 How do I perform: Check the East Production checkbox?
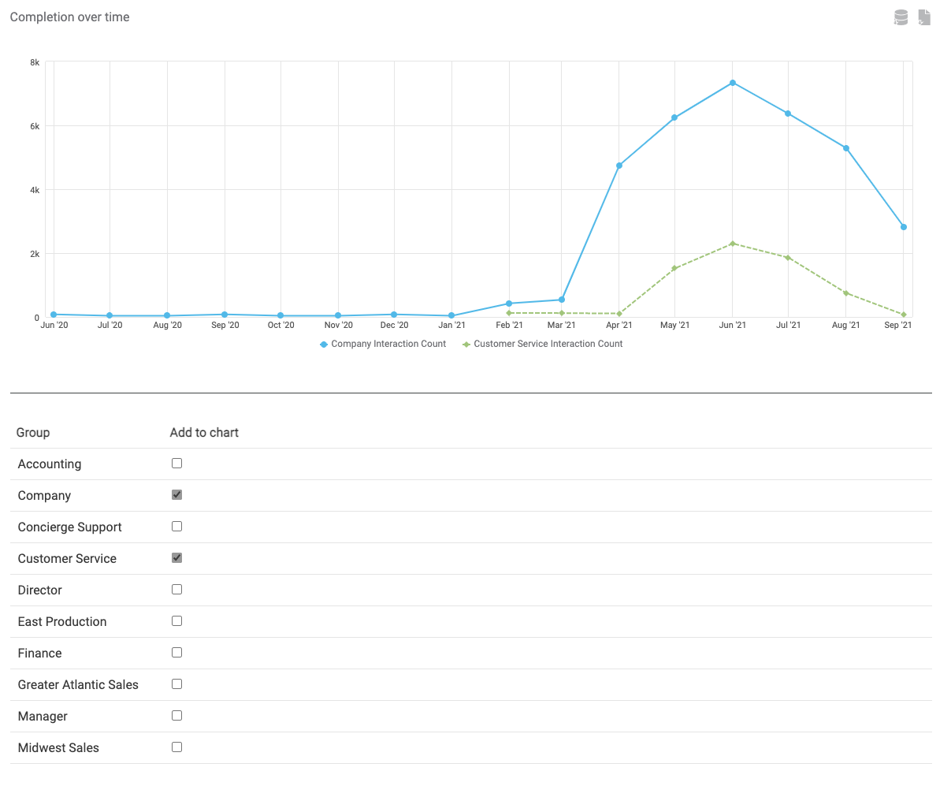click(176, 621)
